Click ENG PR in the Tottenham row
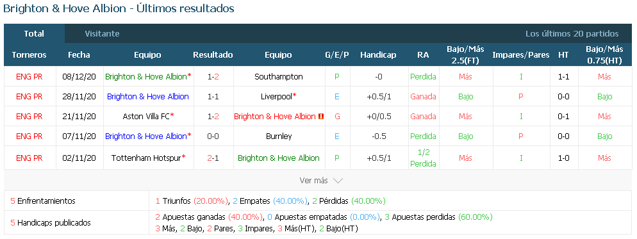The height and width of the screenshot is (239, 637). point(29,158)
